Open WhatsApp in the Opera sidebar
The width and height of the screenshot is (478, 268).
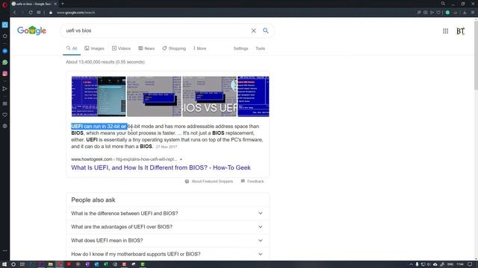pyautogui.click(x=5, y=63)
